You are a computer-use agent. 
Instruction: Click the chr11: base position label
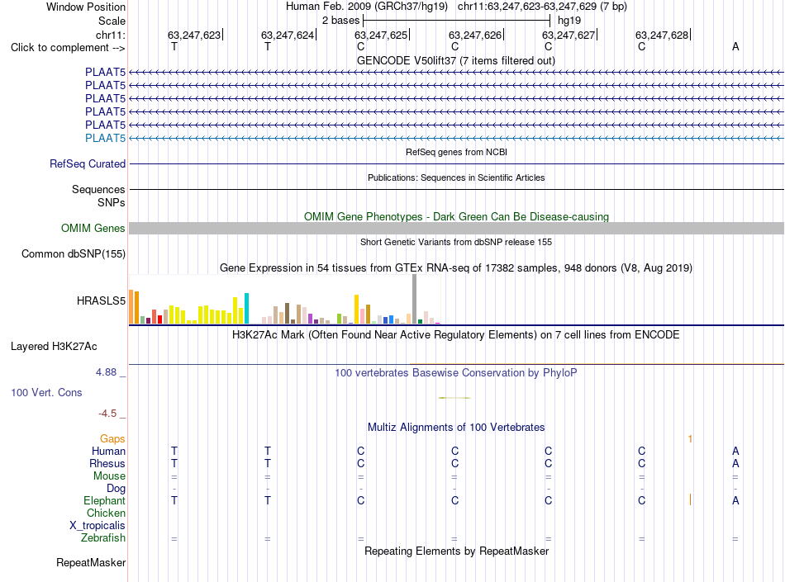(x=111, y=35)
